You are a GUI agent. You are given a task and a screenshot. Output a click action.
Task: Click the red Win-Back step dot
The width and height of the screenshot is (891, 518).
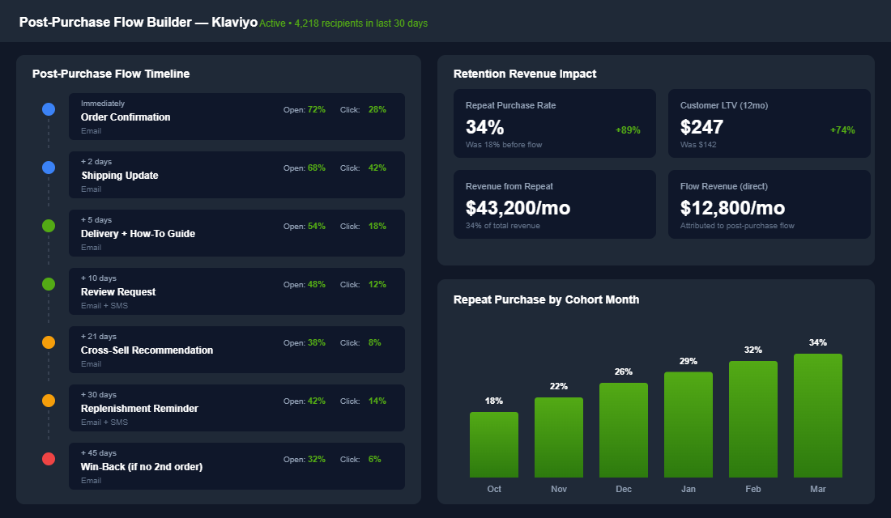point(49,458)
